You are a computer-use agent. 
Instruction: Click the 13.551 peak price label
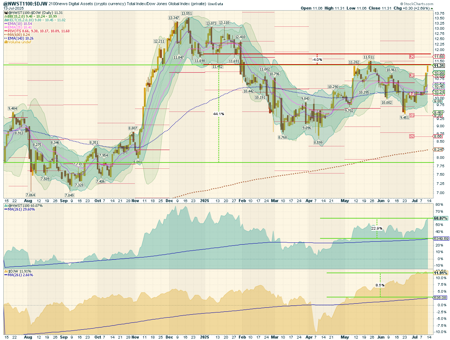tap(186, 14)
